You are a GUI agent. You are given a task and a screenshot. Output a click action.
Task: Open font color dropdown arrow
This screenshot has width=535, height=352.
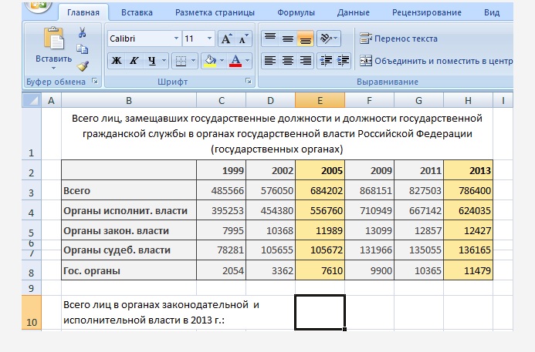pyautogui.click(x=247, y=61)
